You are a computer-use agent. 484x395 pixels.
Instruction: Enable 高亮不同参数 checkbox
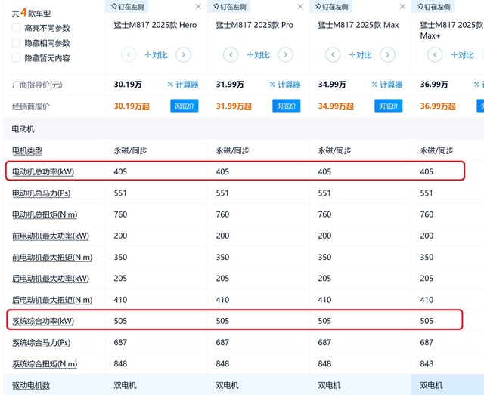coord(16,28)
